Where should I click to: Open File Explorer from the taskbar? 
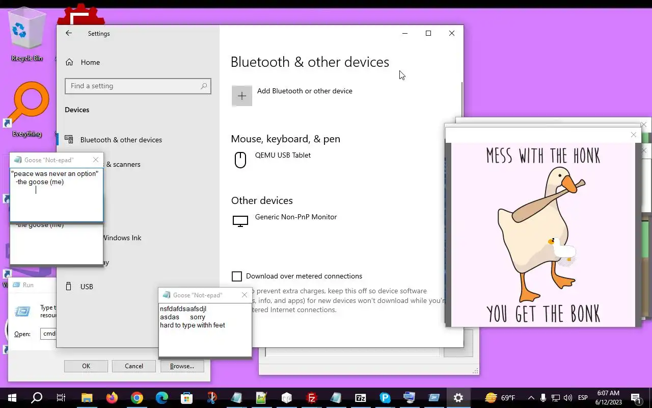[x=87, y=398]
